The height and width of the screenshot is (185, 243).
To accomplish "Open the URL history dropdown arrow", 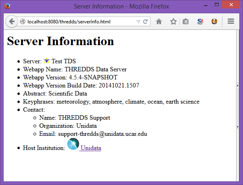I will (x=138, y=21).
